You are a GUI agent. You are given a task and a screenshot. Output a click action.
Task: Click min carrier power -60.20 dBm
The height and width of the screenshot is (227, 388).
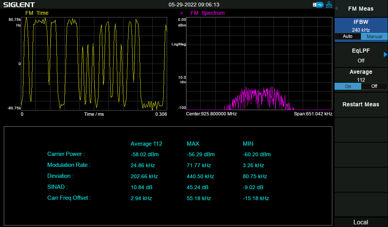257,154
